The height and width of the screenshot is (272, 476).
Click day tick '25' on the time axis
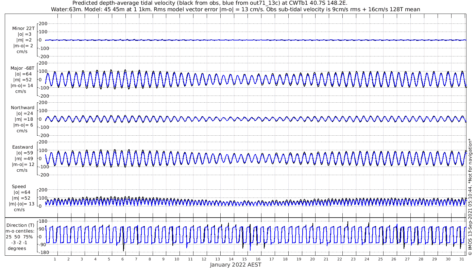(380, 259)
